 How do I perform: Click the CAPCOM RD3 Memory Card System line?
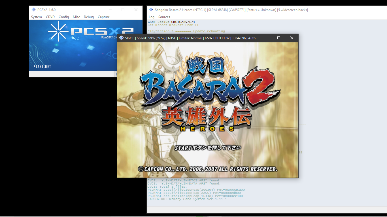click(x=187, y=199)
